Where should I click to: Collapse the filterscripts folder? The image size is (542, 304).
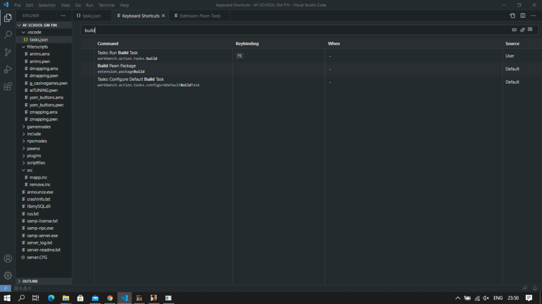click(44, 47)
